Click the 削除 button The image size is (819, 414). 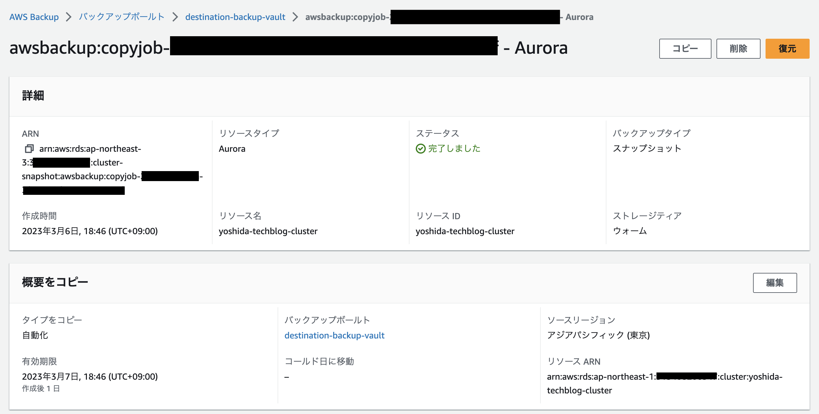coord(738,48)
